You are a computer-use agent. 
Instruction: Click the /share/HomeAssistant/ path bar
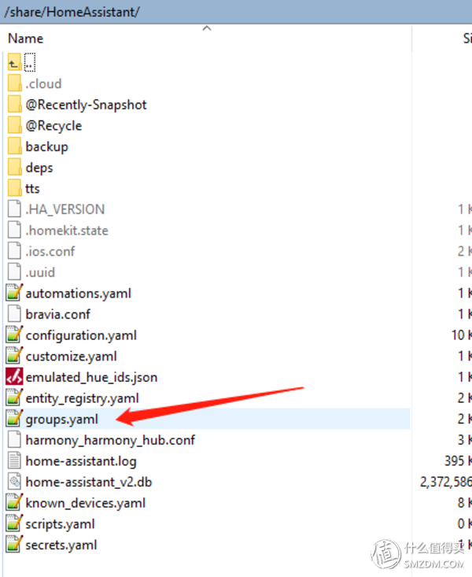tap(236, 12)
